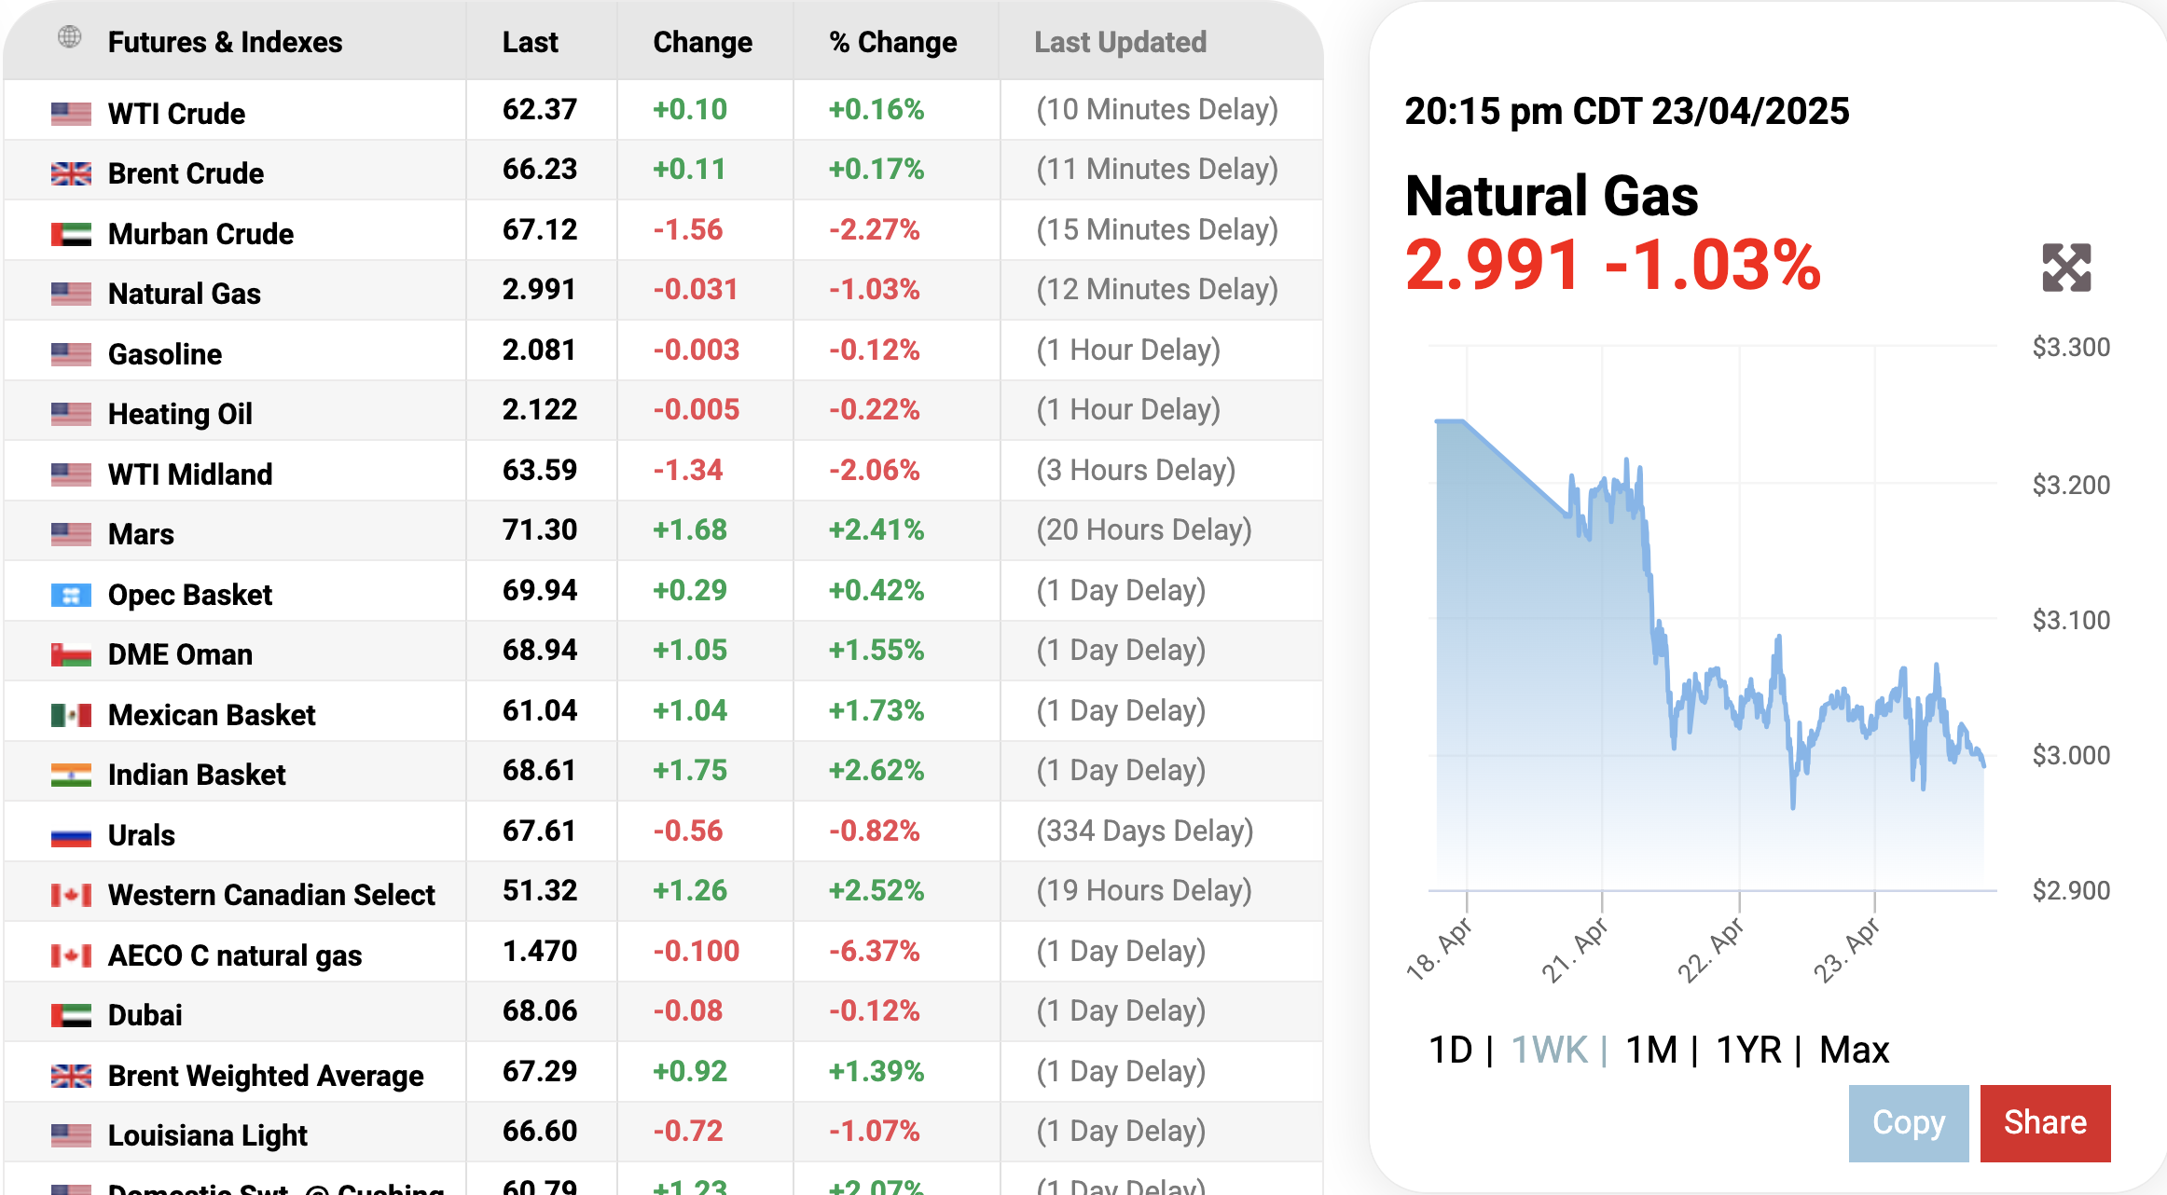Click the Canadian flag by Western Canadian Select
Screen dimensions: 2167x1195
(71, 895)
